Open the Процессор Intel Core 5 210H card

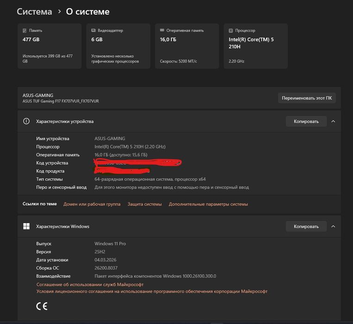click(255, 46)
